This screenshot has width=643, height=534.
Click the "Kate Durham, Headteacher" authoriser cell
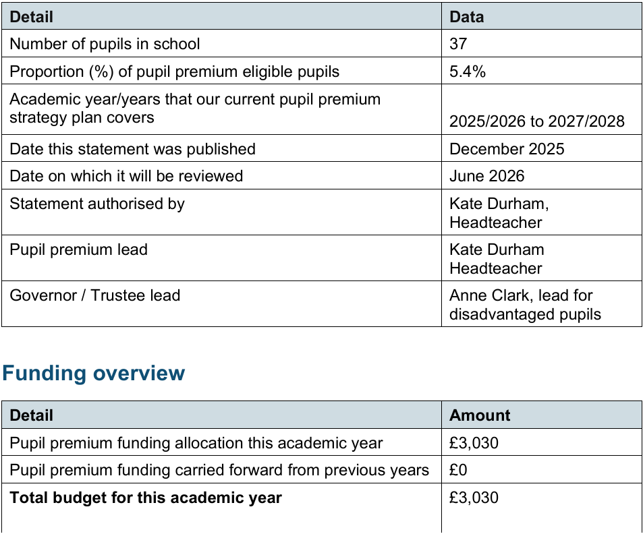499,212
